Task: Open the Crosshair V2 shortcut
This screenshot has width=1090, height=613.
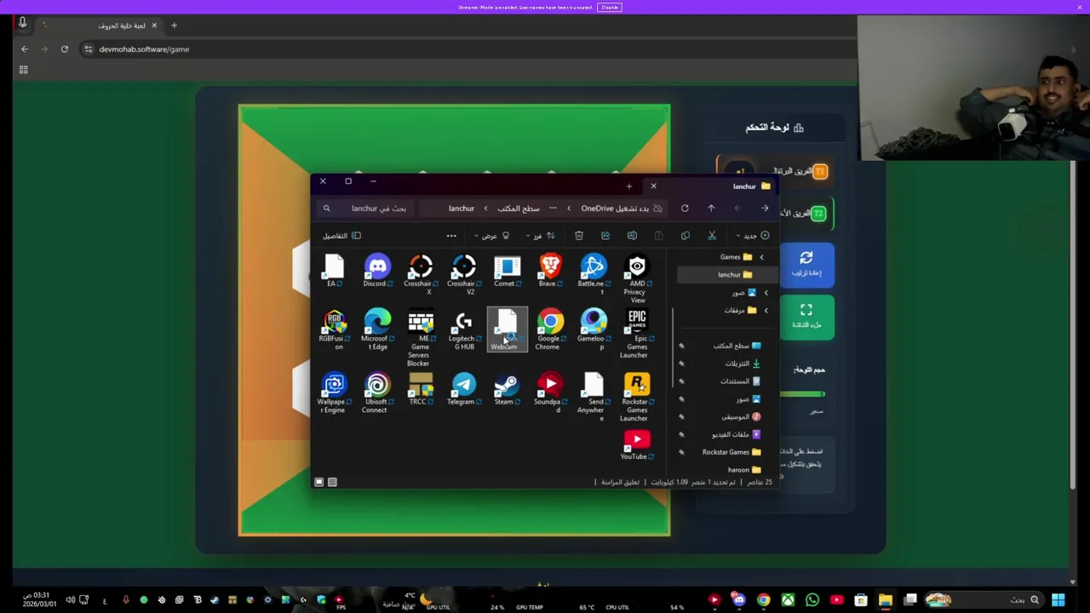Action: 463,275
